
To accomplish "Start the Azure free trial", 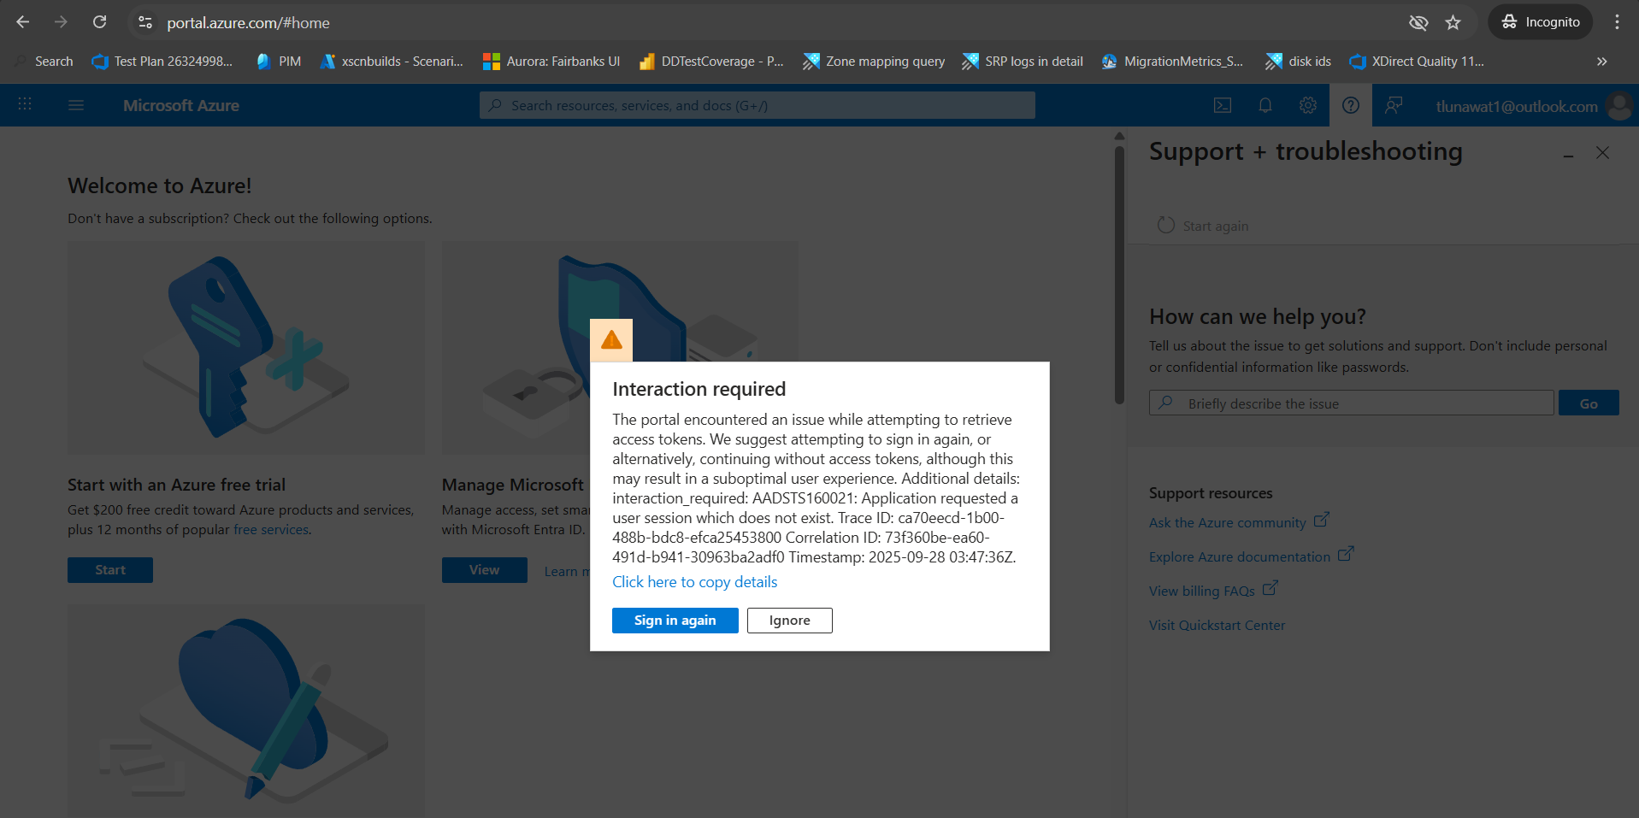I will pos(110,570).
